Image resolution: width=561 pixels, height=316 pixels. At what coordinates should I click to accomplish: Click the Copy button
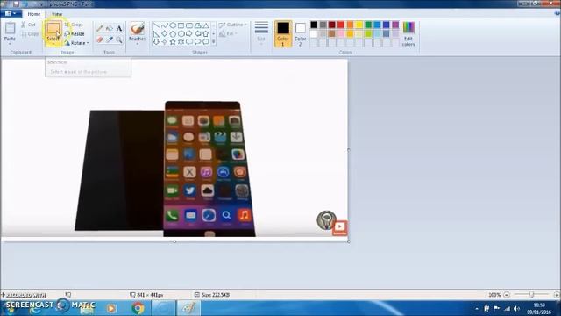coord(30,34)
